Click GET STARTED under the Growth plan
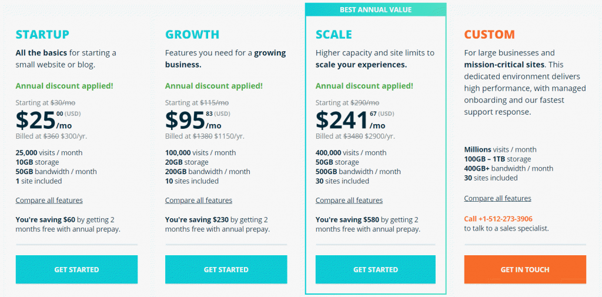 tap(226, 269)
